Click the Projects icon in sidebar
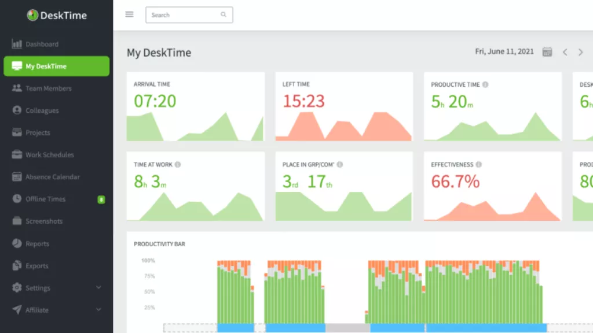 [17, 132]
